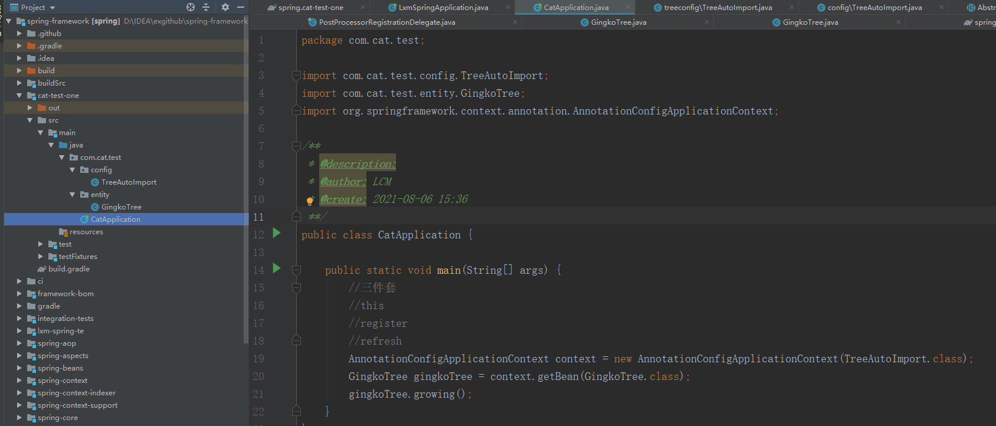Expand the ci folder

(19, 281)
